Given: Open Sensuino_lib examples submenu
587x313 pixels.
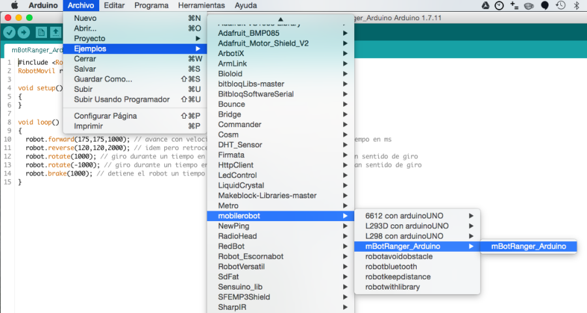Looking at the screenshot, I should [280, 286].
